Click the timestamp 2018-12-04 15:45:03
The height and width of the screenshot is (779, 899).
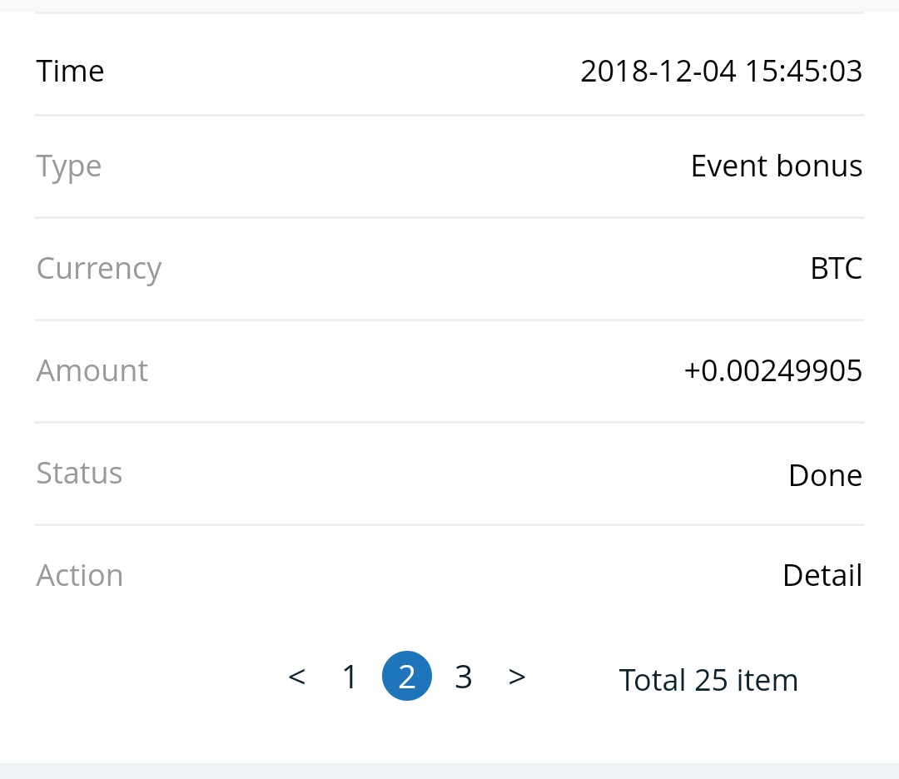(721, 71)
